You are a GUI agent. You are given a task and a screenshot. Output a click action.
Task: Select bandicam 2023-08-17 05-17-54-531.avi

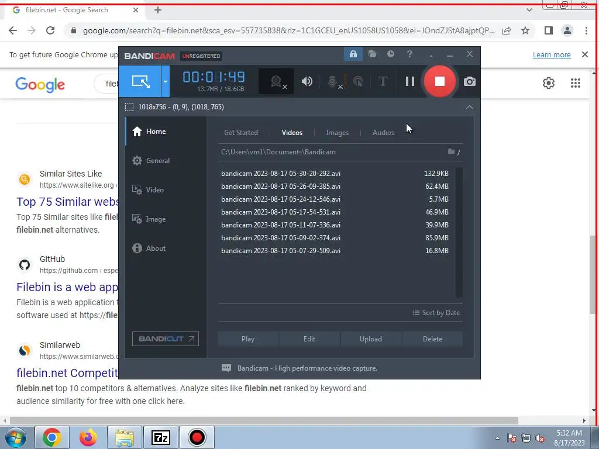(x=335, y=212)
